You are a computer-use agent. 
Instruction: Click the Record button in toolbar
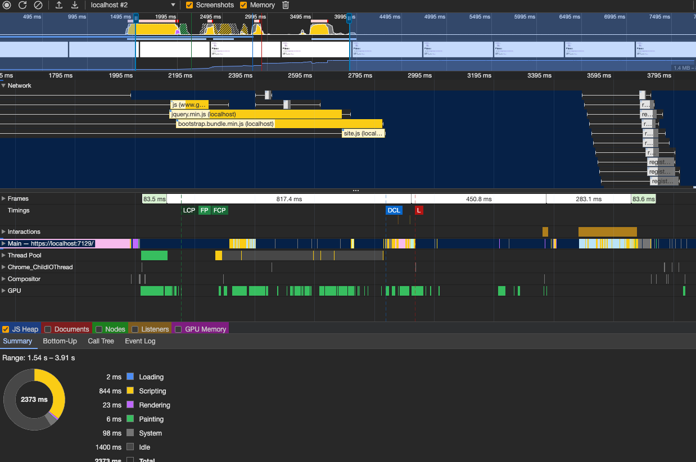pos(7,5)
